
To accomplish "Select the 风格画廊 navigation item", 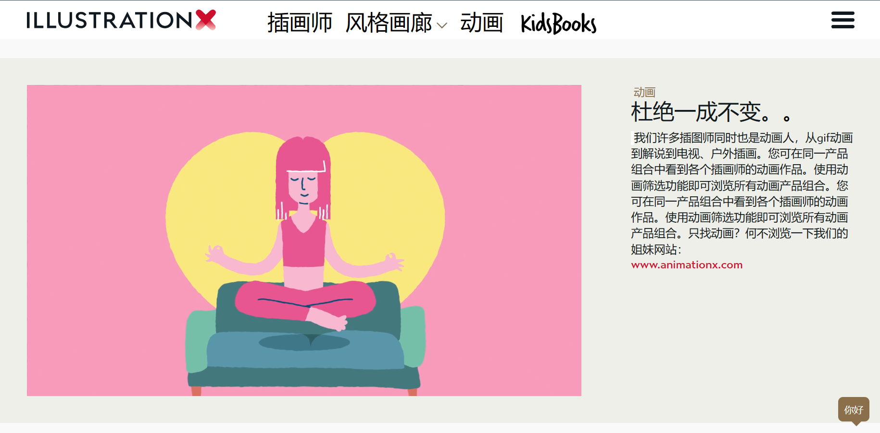I will [389, 23].
